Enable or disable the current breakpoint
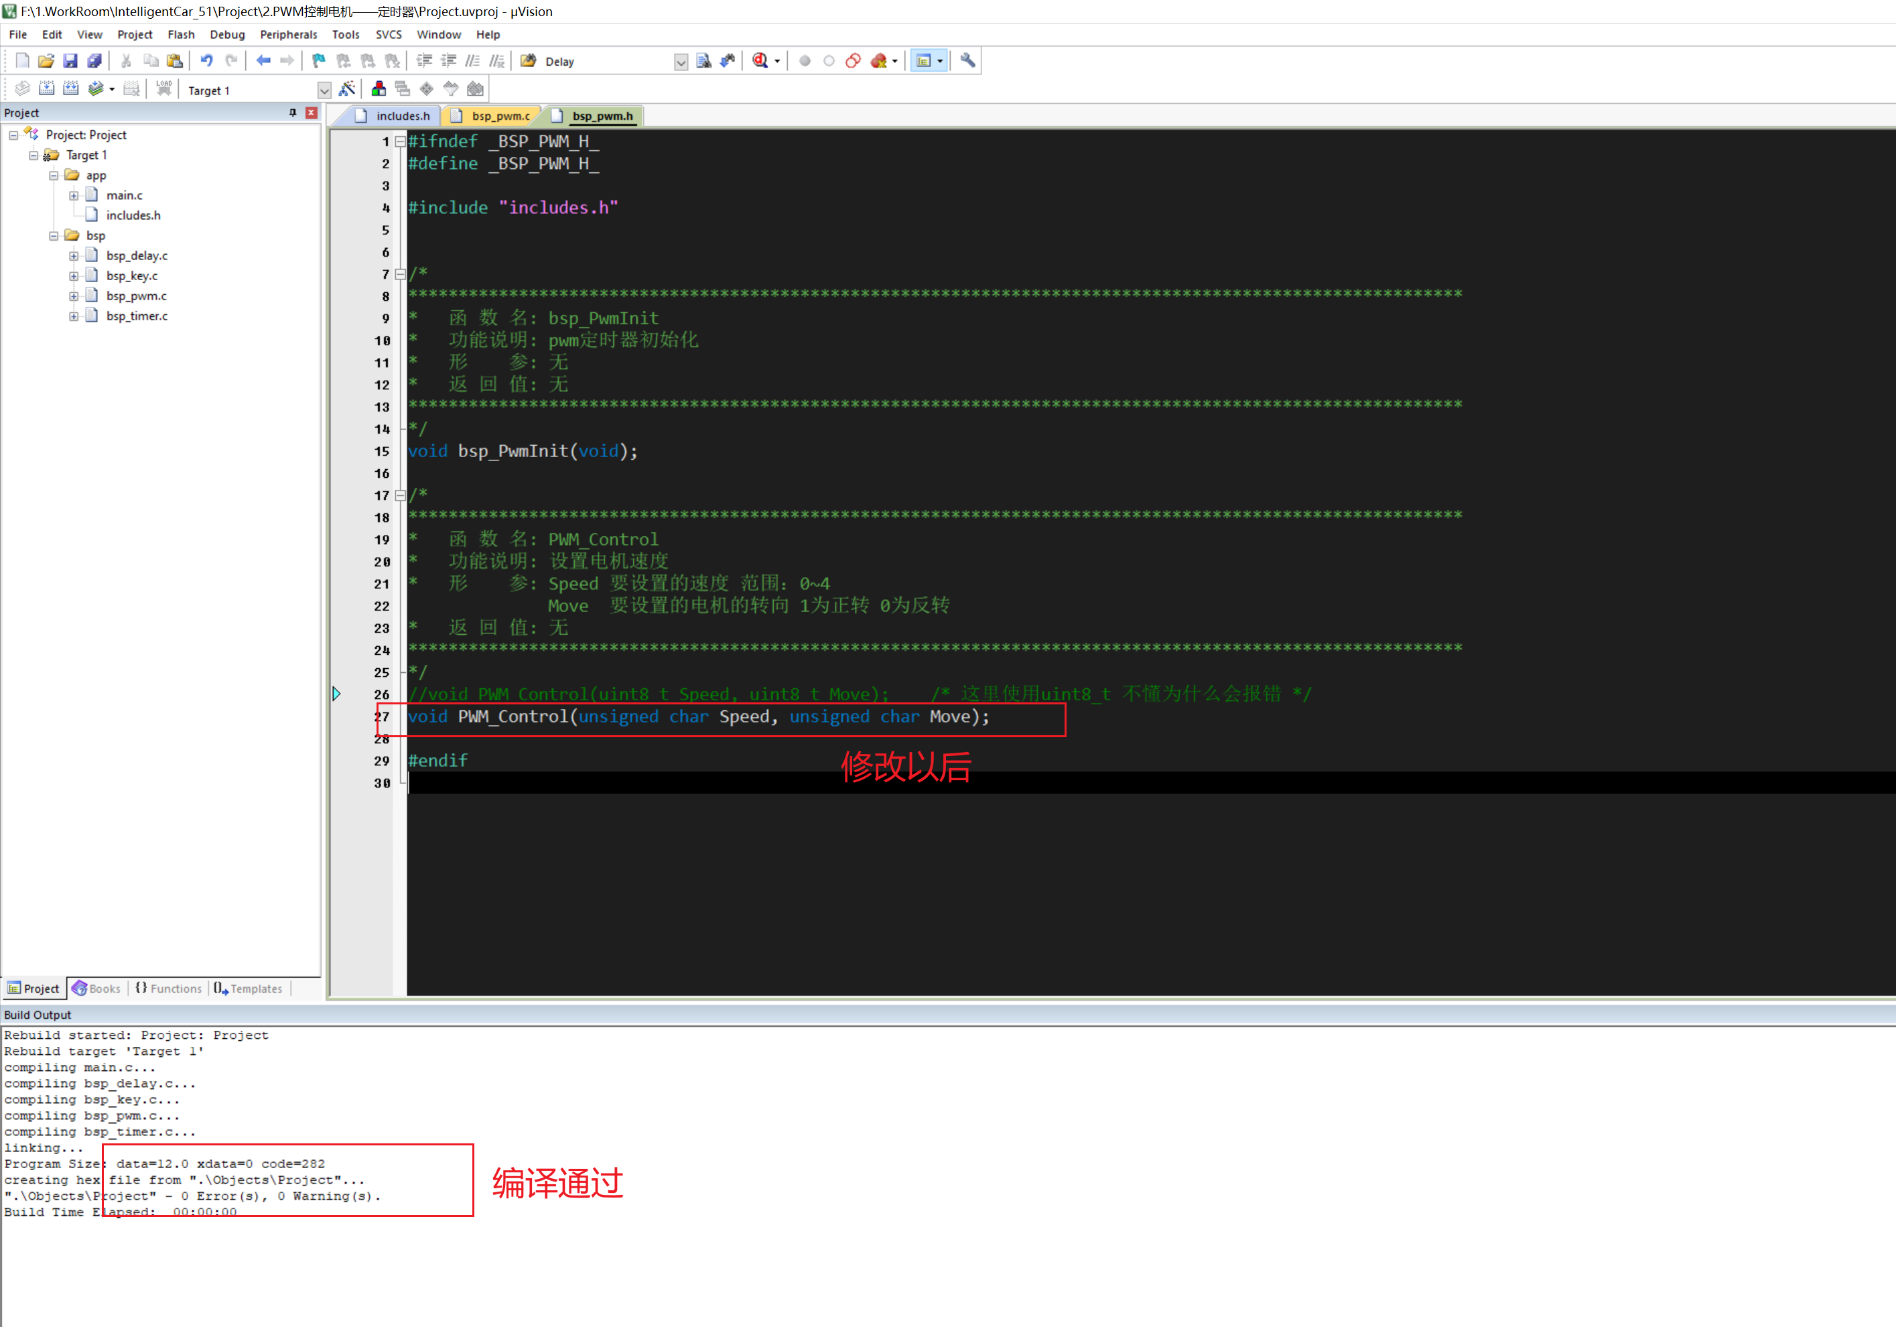 [x=829, y=60]
